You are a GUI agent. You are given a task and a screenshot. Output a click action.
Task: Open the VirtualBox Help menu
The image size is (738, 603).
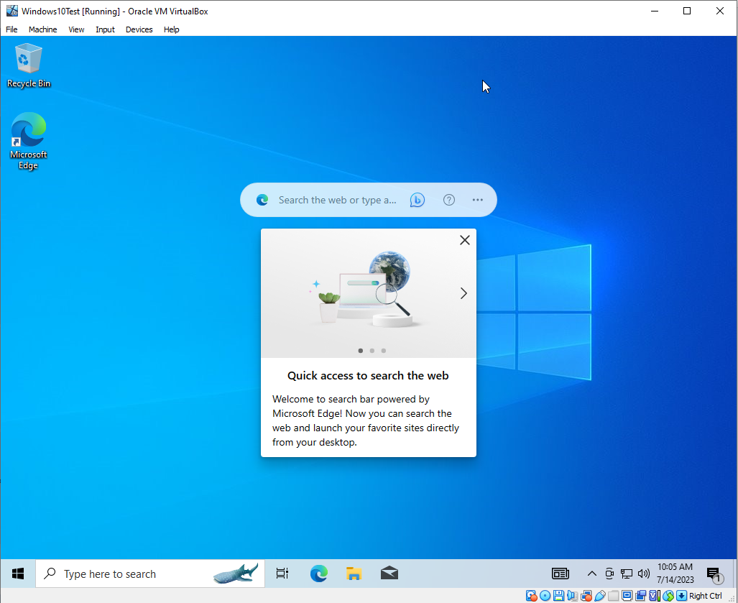[x=171, y=29]
